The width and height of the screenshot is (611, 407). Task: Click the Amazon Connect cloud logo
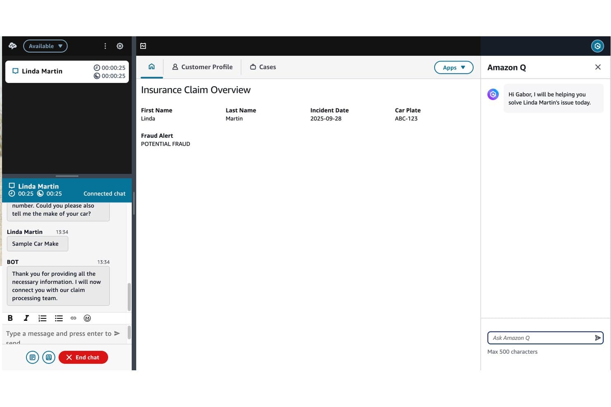[13, 46]
